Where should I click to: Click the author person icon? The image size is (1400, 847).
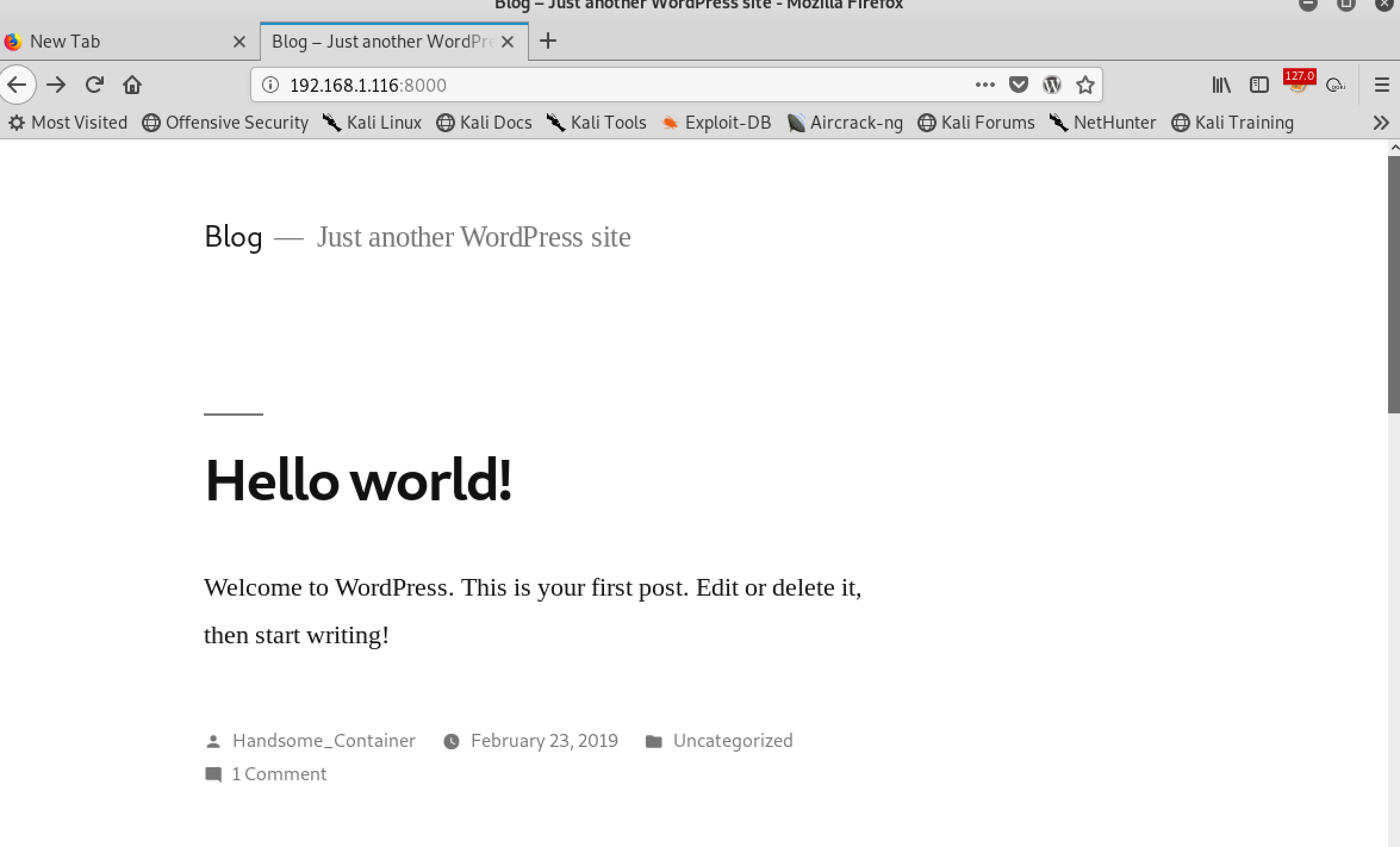(x=213, y=742)
